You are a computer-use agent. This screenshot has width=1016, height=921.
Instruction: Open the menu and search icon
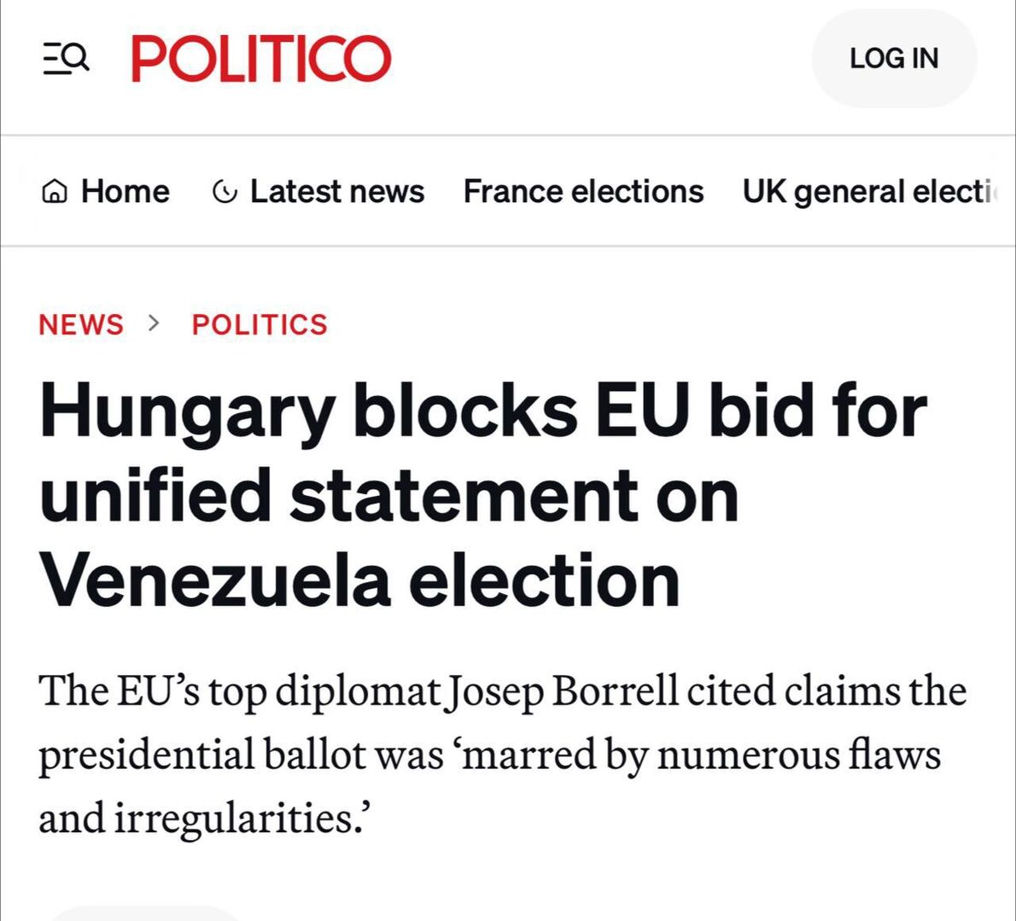(x=66, y=59)
